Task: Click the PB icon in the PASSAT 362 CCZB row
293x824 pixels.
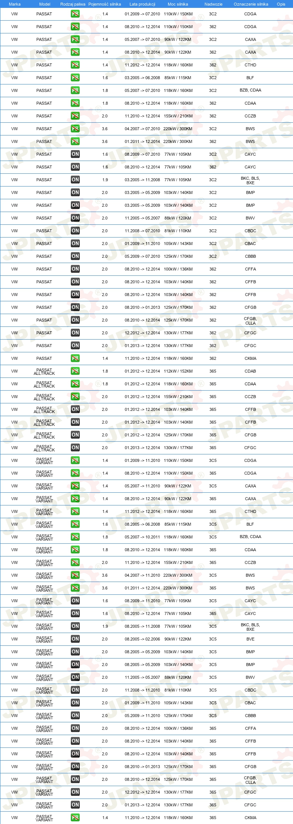Action: pos(75,116)
